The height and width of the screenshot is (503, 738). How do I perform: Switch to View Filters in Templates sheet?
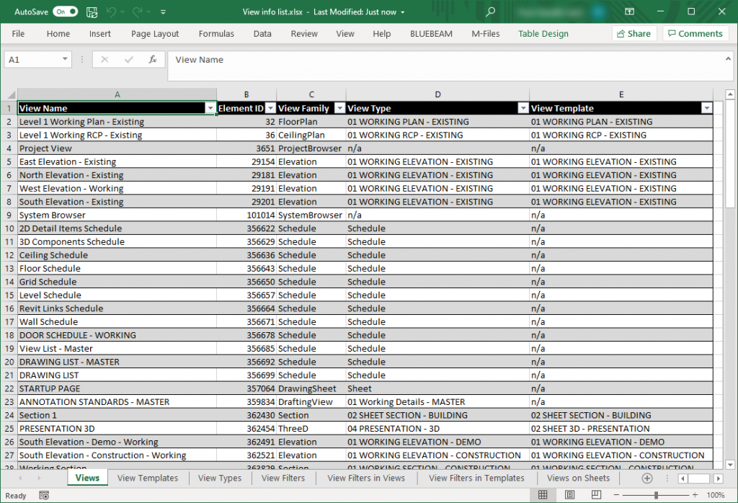(x=477, y=478)
